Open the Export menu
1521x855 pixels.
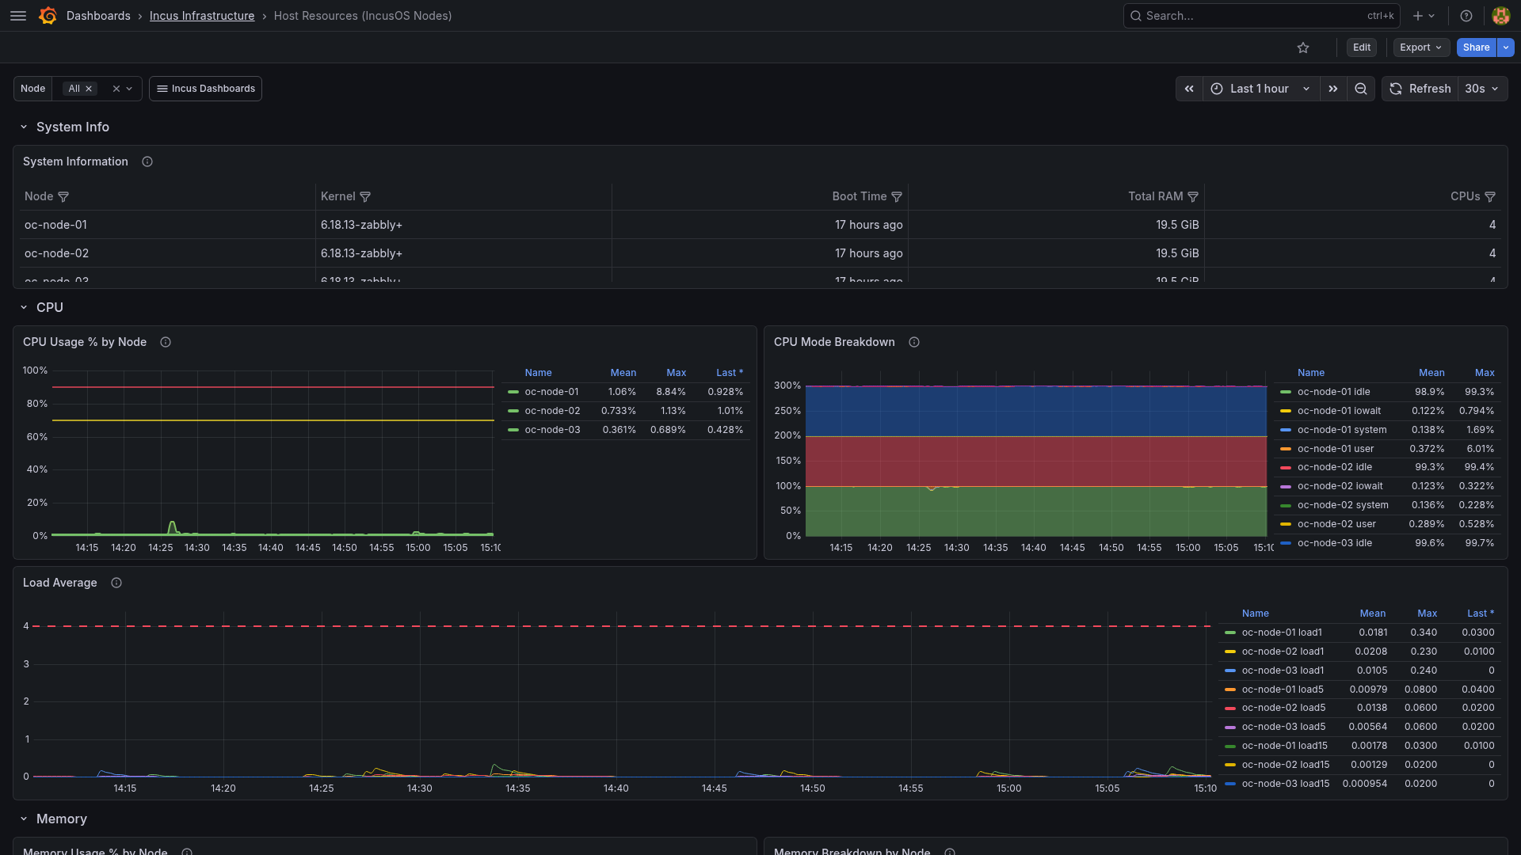tap(1421, 47)
